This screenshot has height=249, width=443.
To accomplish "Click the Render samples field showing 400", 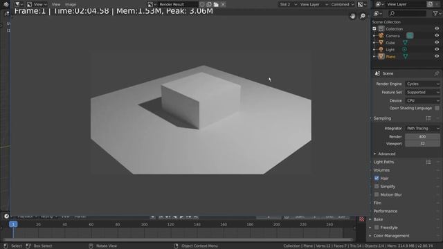I will (422, 137).
